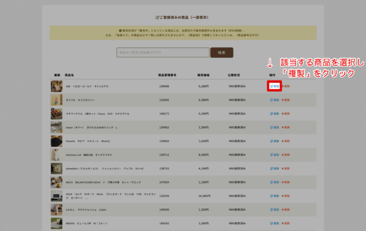Click the product name starting with almedahls
The image size is (366, 231).
point(104,168)
